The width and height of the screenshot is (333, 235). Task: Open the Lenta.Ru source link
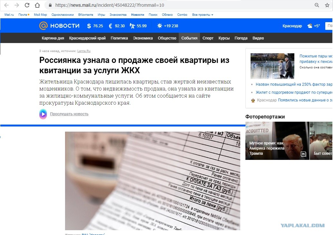pos(84,51)
